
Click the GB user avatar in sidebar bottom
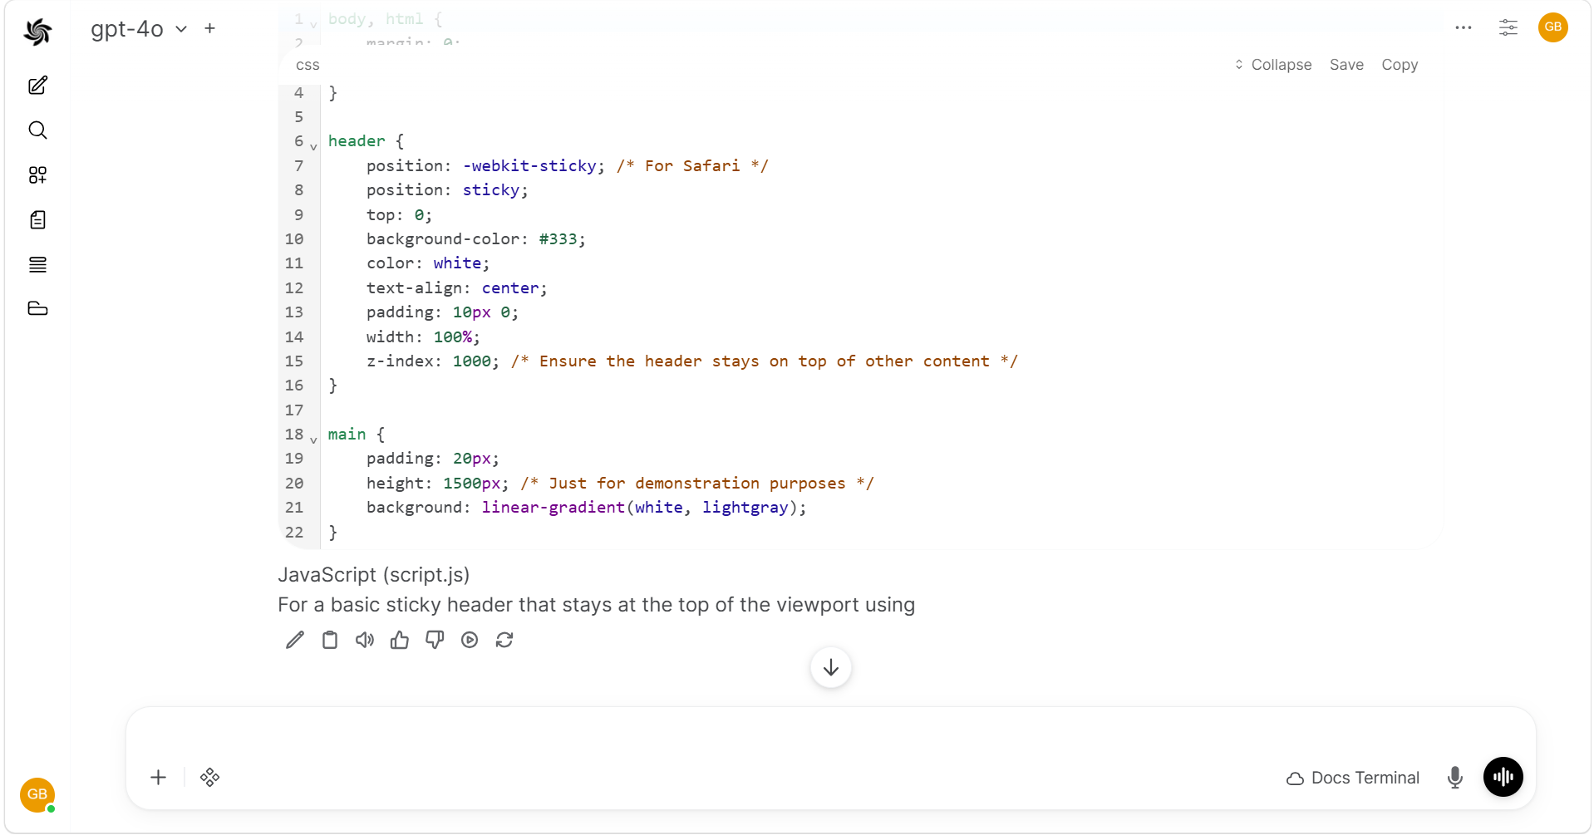click(37, 794)
